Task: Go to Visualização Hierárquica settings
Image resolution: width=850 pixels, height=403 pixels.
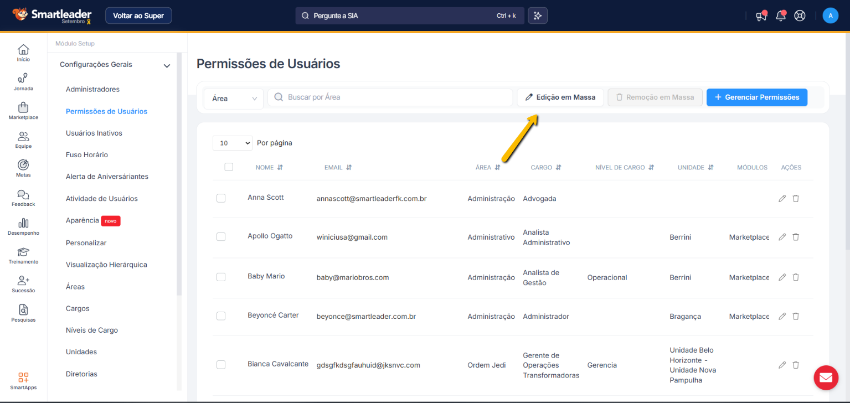Action: click(x=106, y=265)
